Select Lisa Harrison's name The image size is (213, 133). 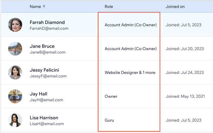44,118
